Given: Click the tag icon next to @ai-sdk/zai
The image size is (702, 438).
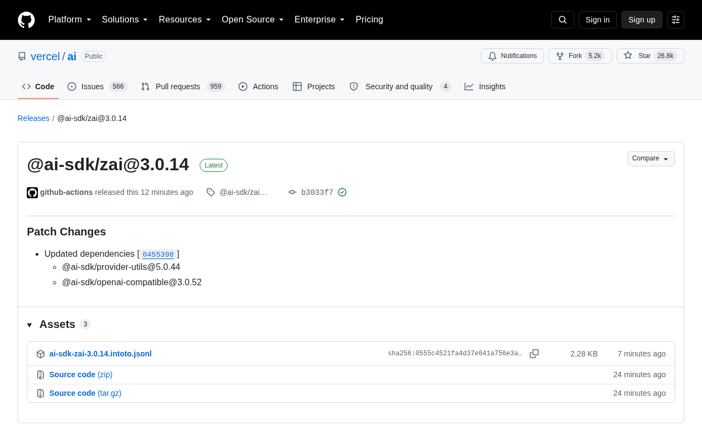Looking at the screenshot, I should (211, 192).
